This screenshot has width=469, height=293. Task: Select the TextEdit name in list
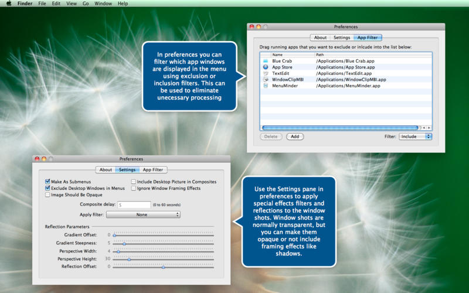(281, 73)
